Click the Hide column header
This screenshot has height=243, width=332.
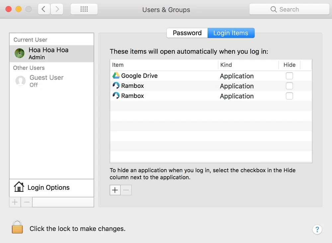pyautogui.click(x=289, y=65)
